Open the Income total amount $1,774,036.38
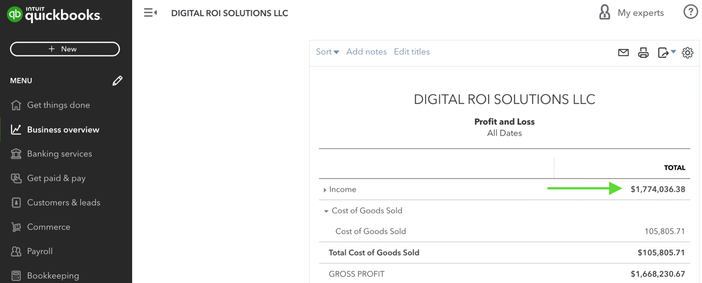The width and height of the screenshot is (702, 283). click(658, 189)
